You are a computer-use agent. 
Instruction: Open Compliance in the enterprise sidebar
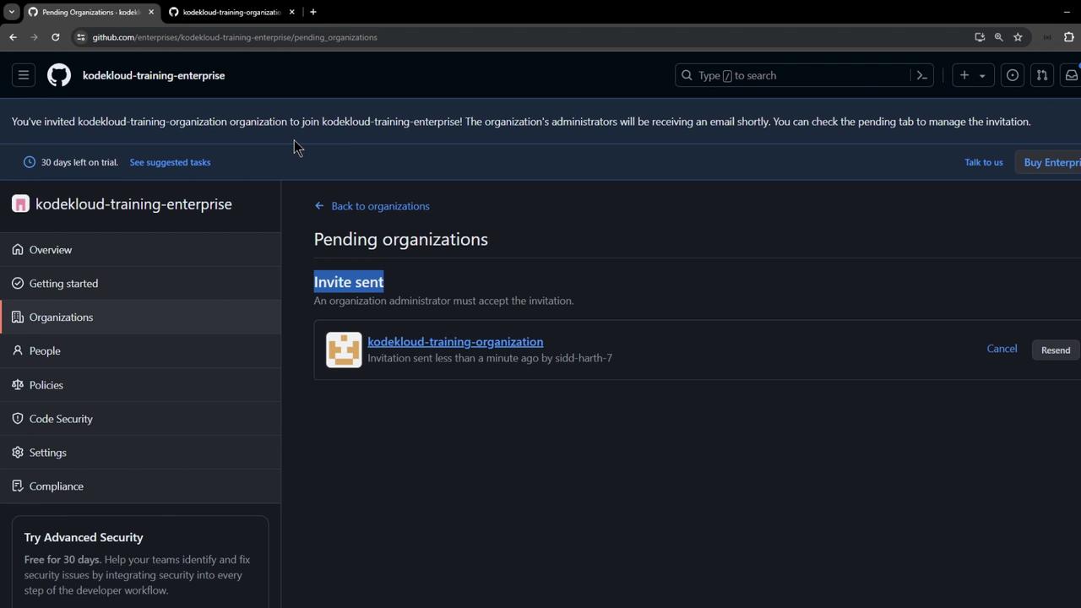(x=140, y=486)
